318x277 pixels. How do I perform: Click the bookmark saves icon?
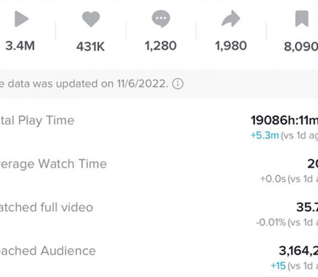tap(302, 19)
